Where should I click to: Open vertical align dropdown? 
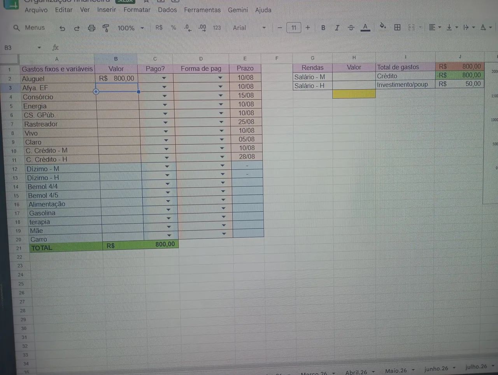452,27
